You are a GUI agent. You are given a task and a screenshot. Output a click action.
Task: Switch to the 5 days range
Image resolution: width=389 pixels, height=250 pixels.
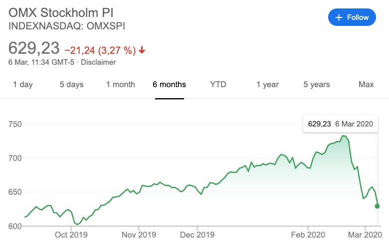[72, 85]
